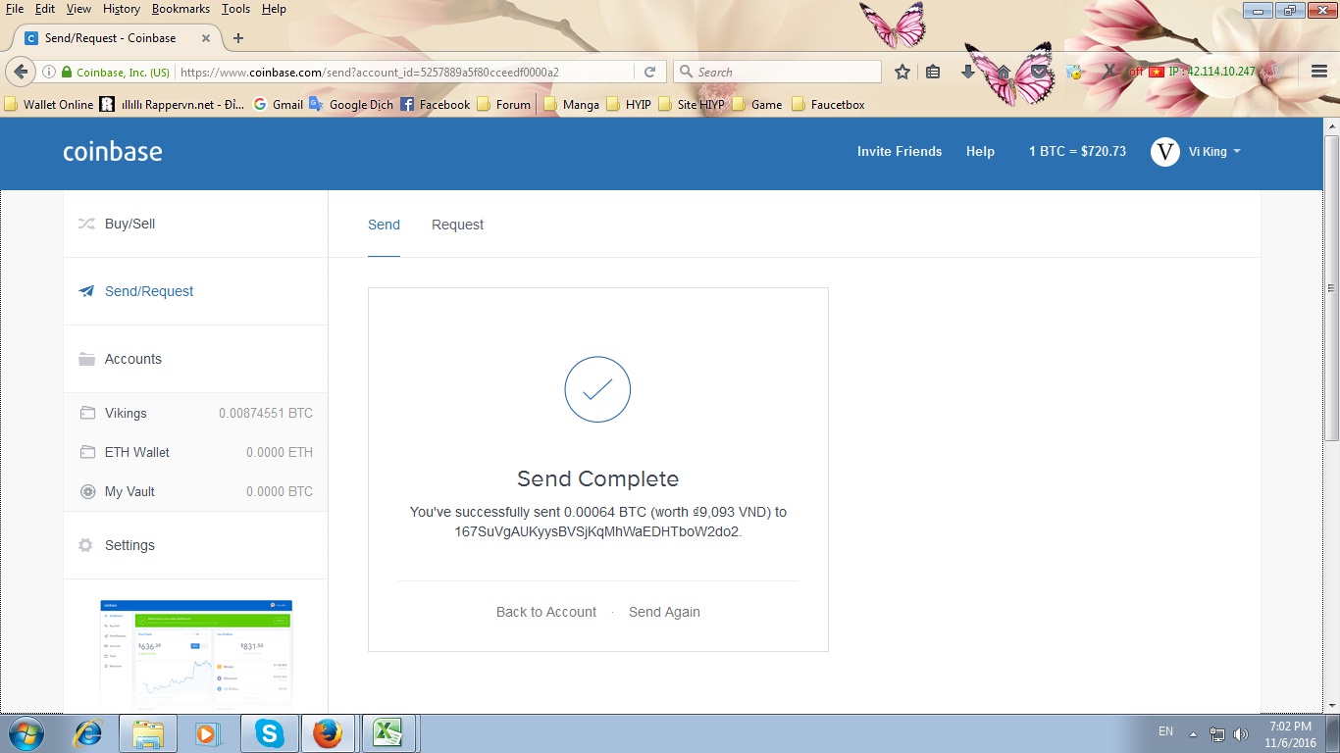Click the Buy/Sell shuffle arrows icon
The width and height of the screenshot is (1340, 753).
[86, 224]
